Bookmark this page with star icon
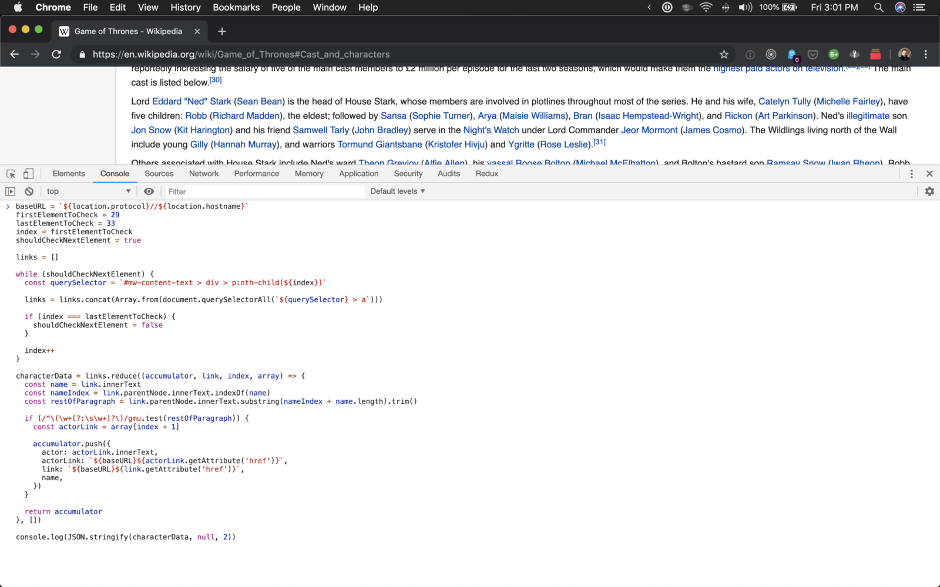Screen dimensions: 940x587 [724, 55]
